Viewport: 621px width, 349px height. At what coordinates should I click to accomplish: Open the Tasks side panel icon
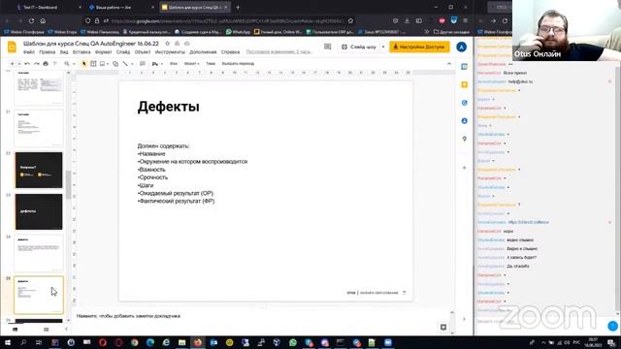(x=465, y=103)
